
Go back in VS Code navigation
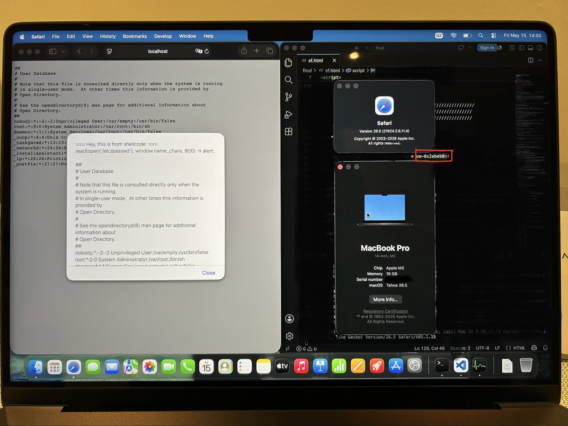(357, 48)
